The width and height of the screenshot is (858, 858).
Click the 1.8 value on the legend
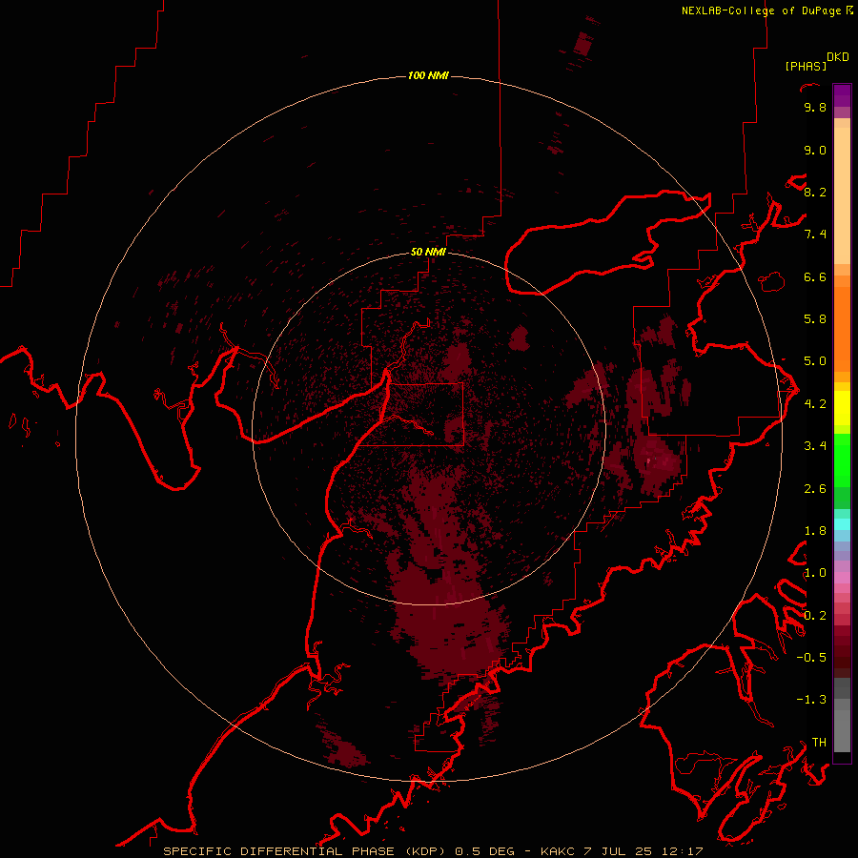tap(815, 531)
